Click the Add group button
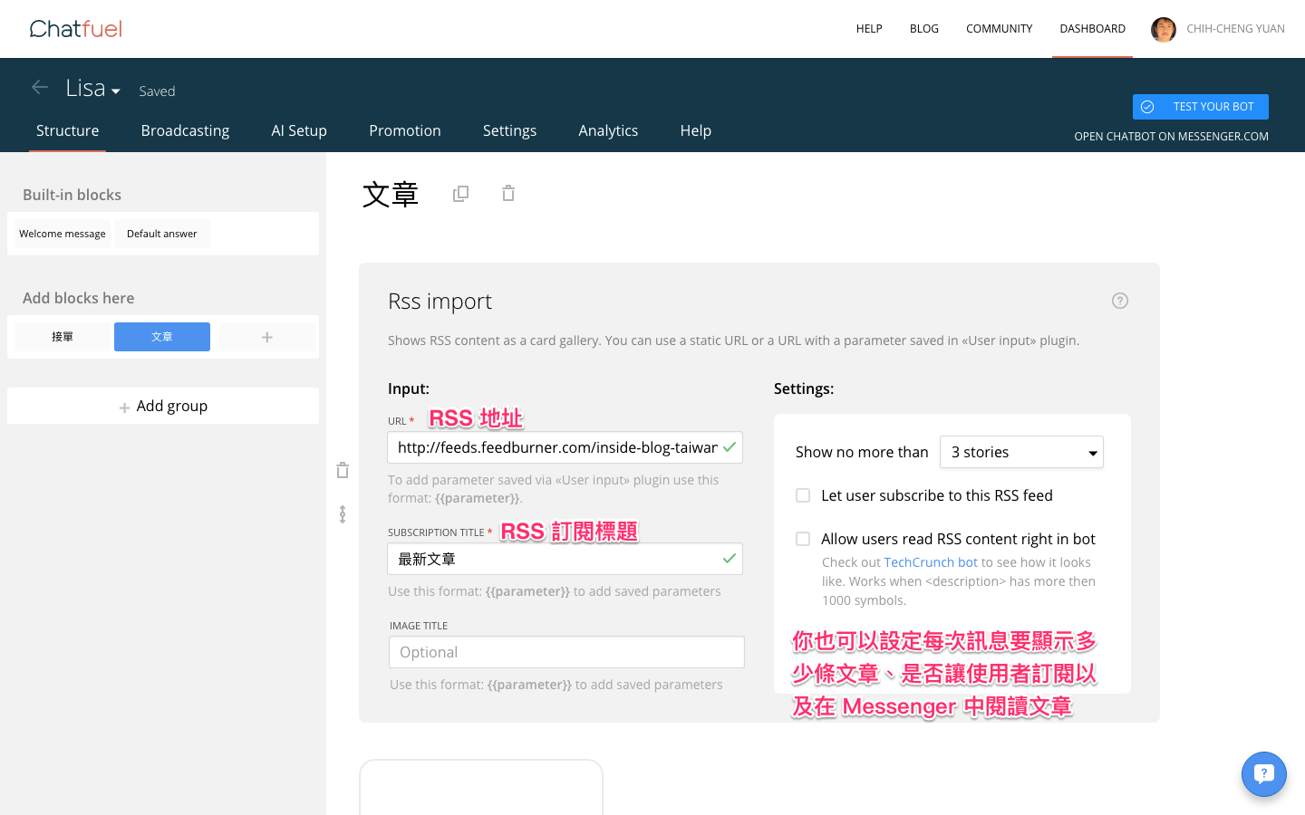Image resolution: width=1305 pixels, height=815 pixels. click(x=163, y=406)
